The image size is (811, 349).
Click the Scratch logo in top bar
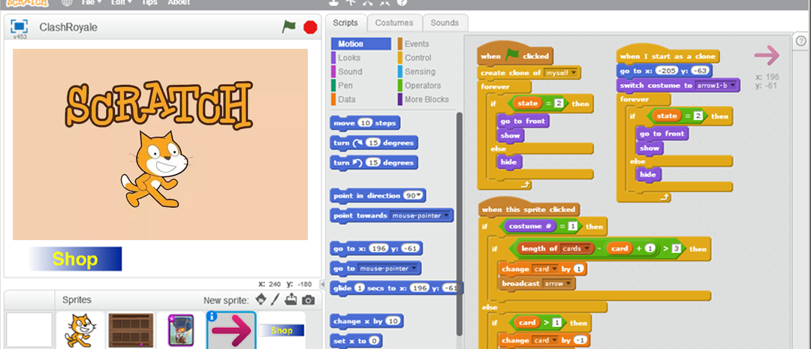click(x=28, y=2)
